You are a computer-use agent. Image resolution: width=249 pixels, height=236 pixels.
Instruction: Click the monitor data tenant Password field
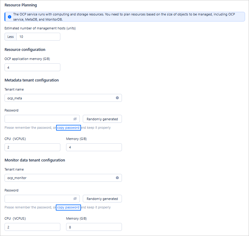pos(38,199)
